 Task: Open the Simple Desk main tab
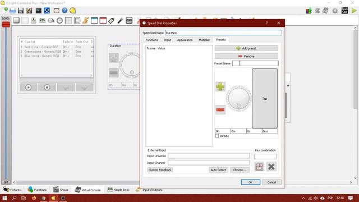click(118, 190)
